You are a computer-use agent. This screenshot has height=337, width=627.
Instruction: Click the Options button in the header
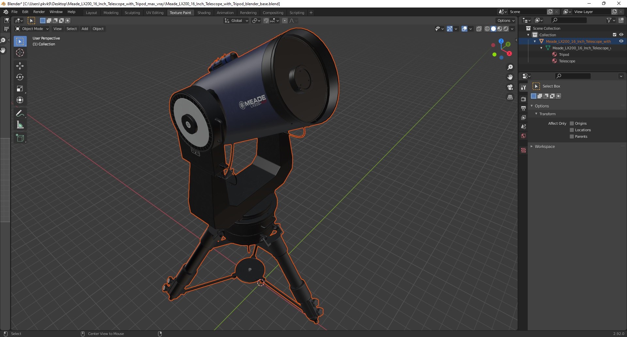[506, 21]
